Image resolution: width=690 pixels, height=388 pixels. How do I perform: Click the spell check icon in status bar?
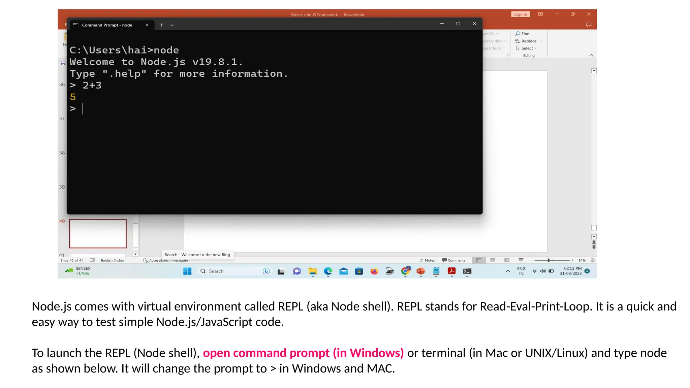(92, 260)
